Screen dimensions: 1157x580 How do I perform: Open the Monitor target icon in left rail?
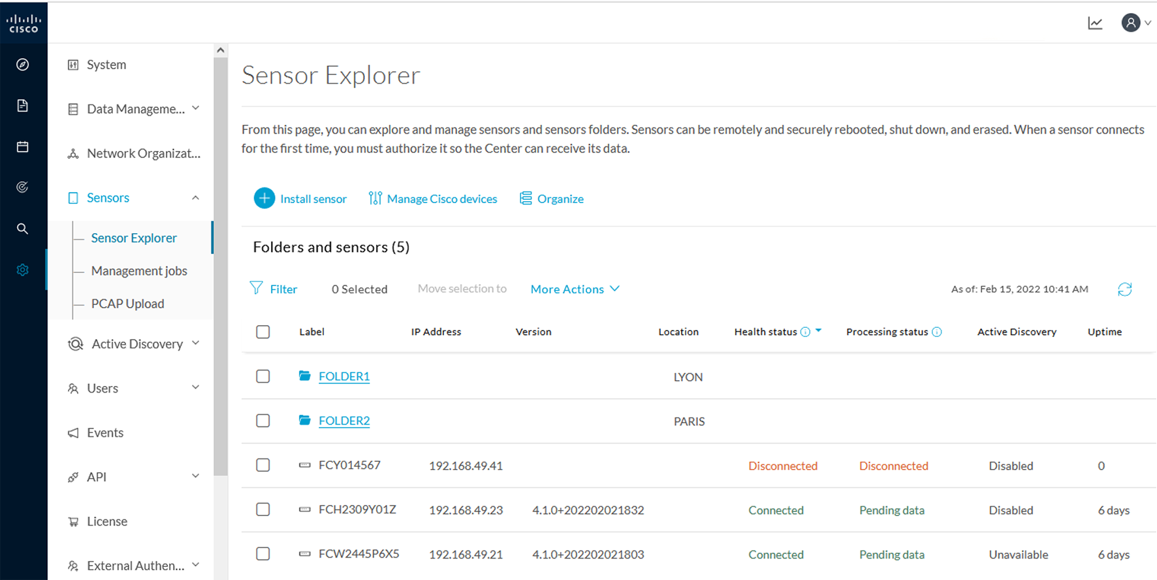tap(23, 187)
